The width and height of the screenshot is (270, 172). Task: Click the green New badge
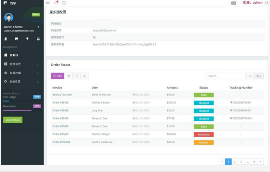[36, 14]
